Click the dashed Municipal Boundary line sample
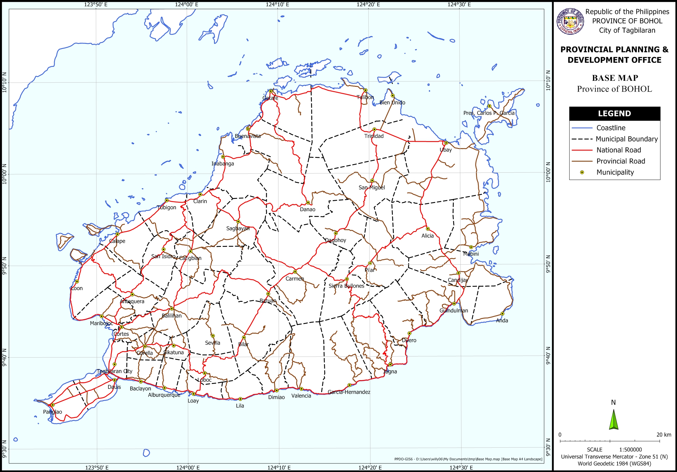 [582, 139]
